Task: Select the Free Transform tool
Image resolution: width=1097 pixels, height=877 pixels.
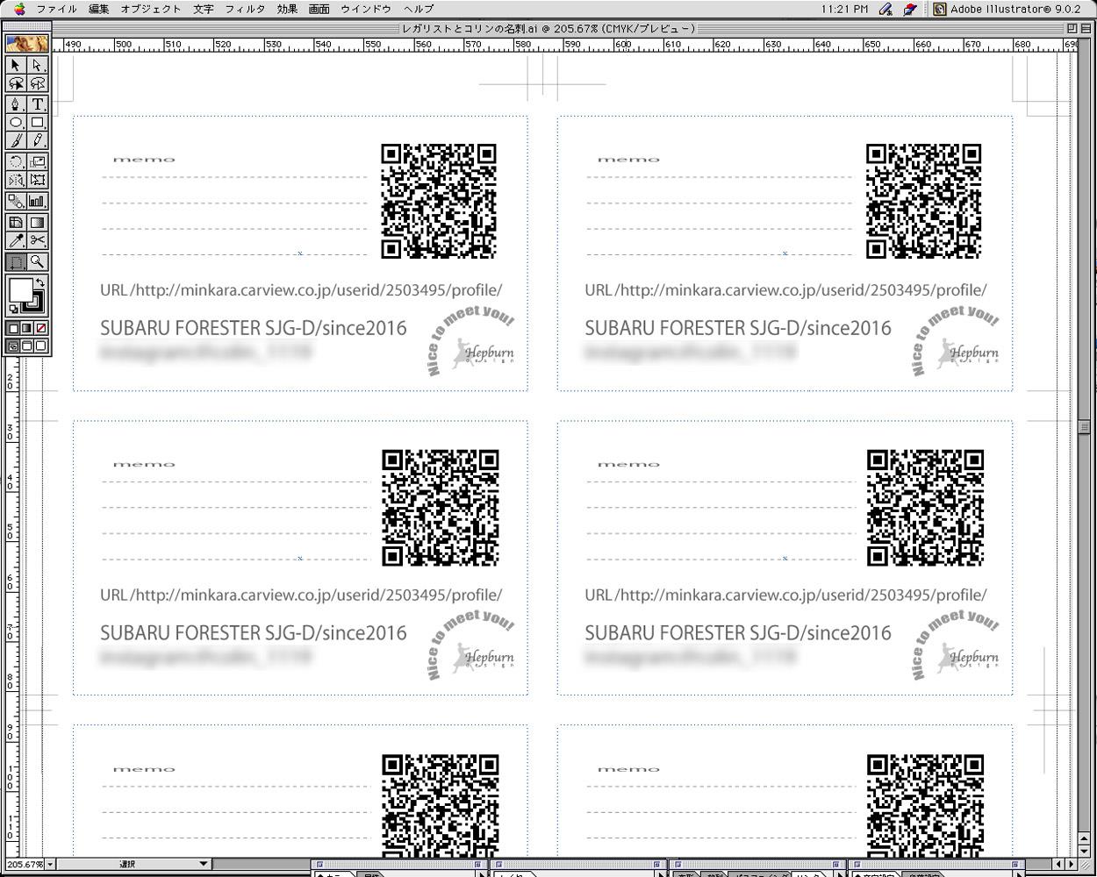Action: pyautogui.click(x=38, y=180)
